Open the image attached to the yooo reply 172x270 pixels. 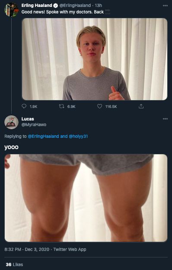point(86,198)
